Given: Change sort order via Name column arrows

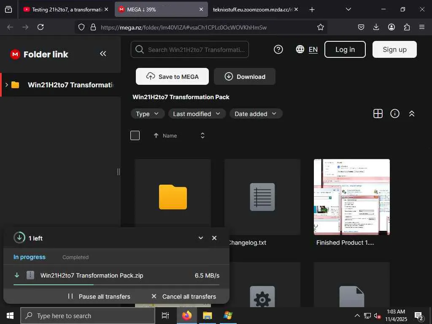Looking at the screenshot, I should click(202, 135).
